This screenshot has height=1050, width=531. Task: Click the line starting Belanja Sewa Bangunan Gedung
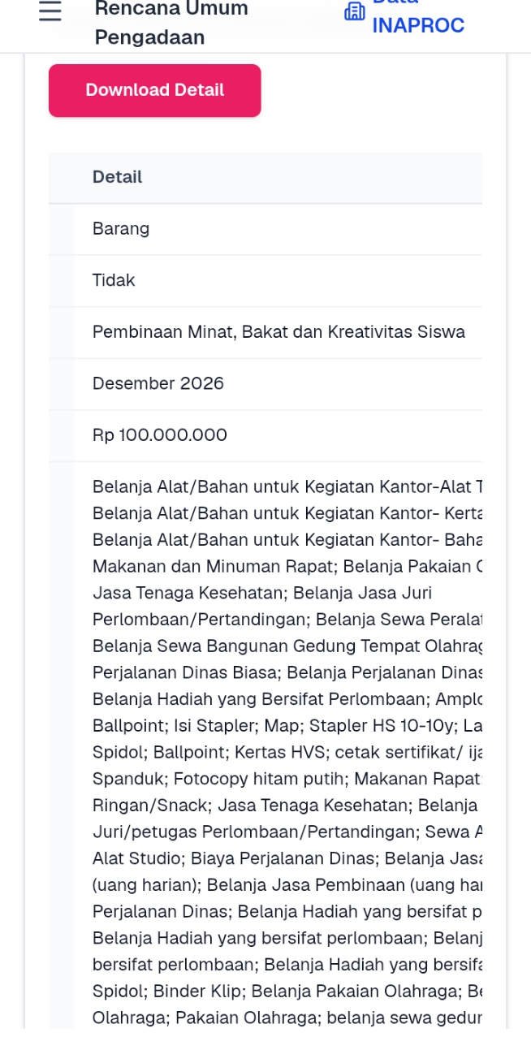click(x=287, y=646)
